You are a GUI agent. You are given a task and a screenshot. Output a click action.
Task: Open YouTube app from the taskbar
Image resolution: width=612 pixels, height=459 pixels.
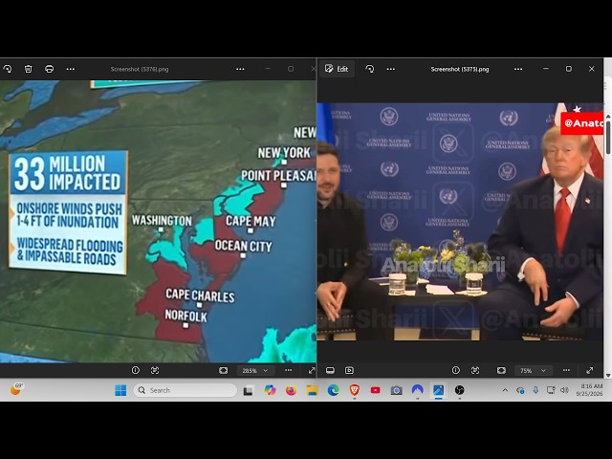coord(376,390)
